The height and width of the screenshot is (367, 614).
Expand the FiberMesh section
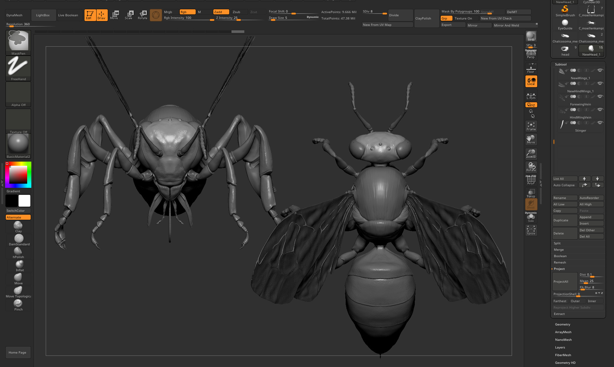563,355
